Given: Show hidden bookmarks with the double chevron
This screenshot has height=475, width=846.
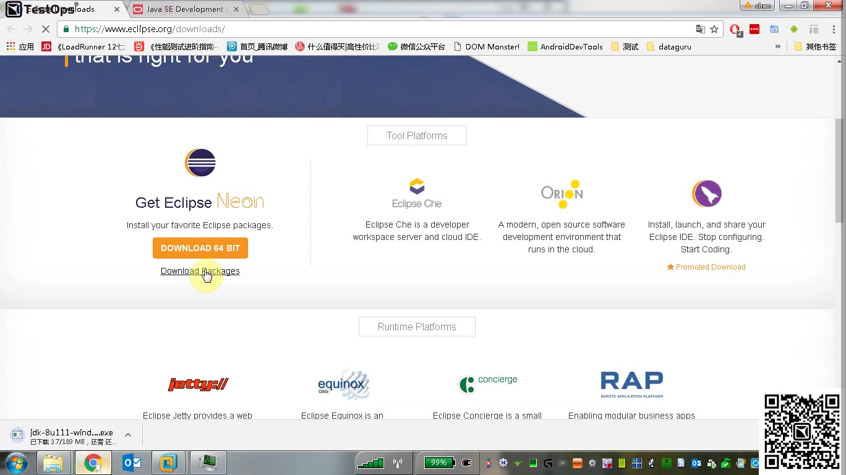Looking at the screenshot, I should [778, 46].
